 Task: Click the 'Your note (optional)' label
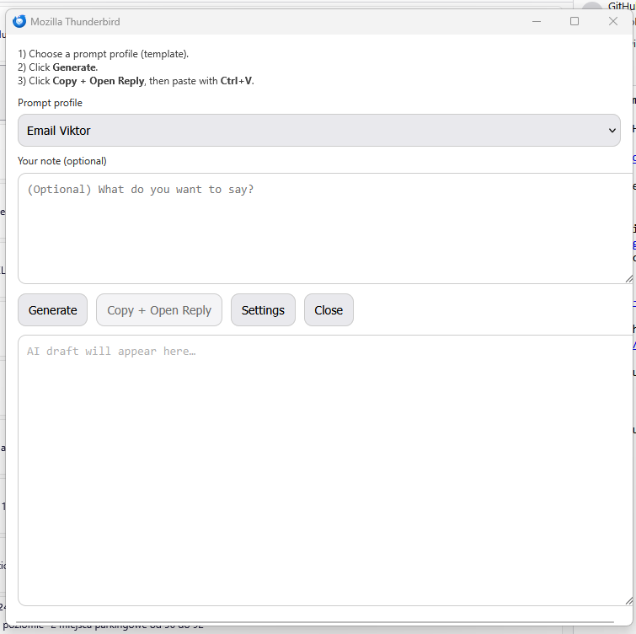[x=61, y=161]
